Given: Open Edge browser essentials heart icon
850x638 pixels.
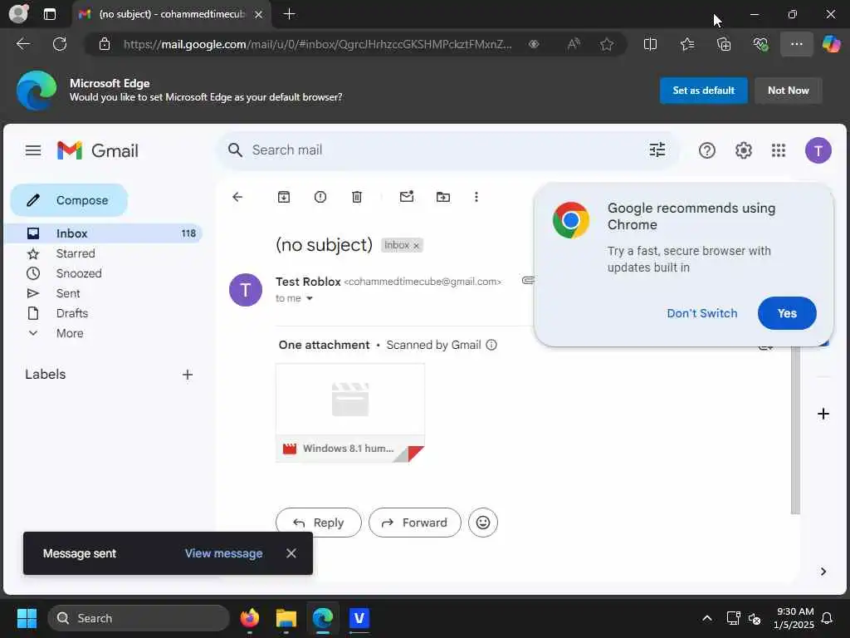Looking at the screenshot, I should [x=760, y=44].
